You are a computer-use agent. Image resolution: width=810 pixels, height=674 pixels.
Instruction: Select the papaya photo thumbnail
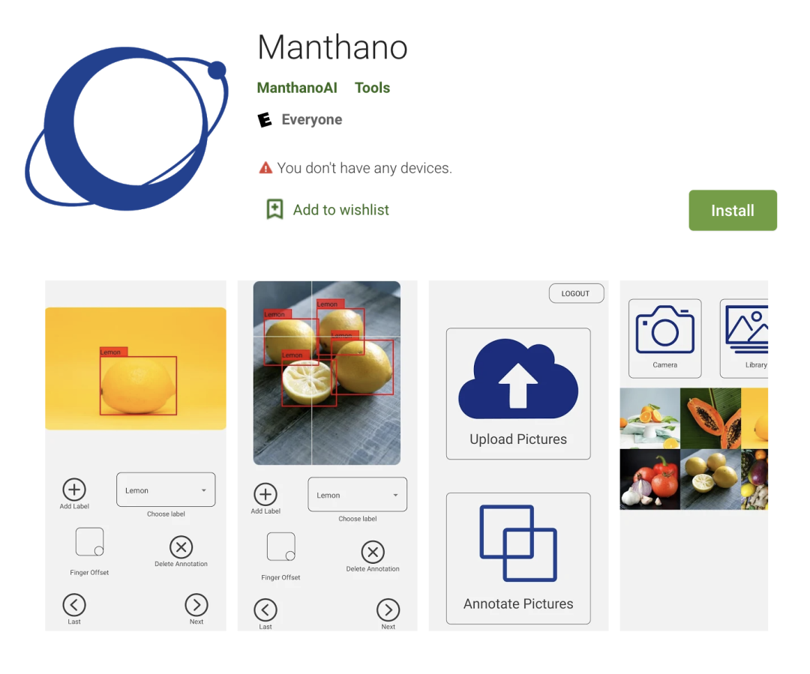pyautogui.click(x=710, y=418)
